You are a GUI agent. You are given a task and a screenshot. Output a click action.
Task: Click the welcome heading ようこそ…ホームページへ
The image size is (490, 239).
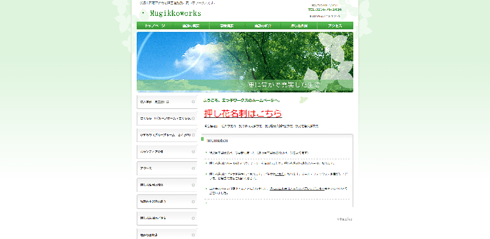coord(241,100)
